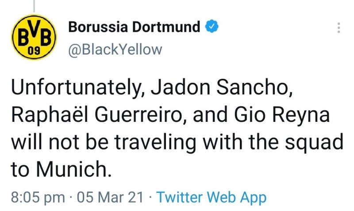Viewport: 354px width, 211px height.
Task: Open the Twitter Web App source link
Action: [x=212, y=197]
